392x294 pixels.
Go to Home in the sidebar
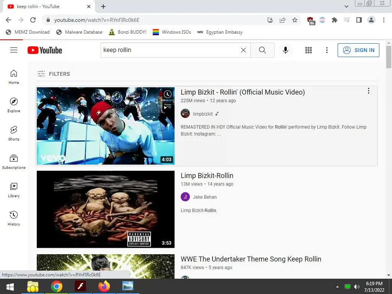tap(14, 77)
